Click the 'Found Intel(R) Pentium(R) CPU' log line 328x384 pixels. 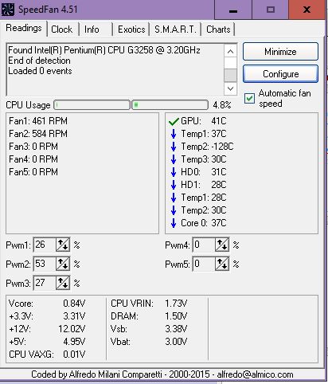click(x=104, y=50)
